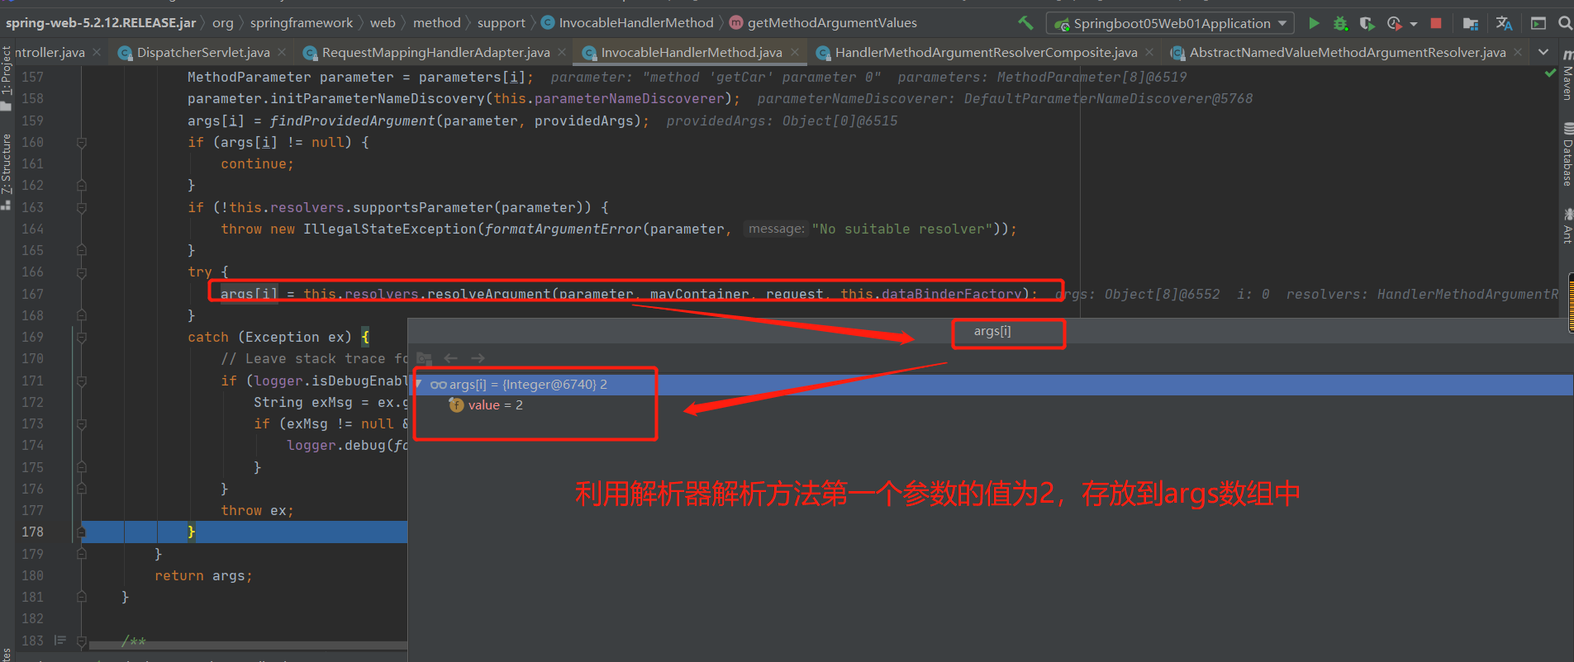Image resolution: width=1574 pixels, height=662 pixels.
Task: Click the org breadcrumb
Action: coord(222,23)
